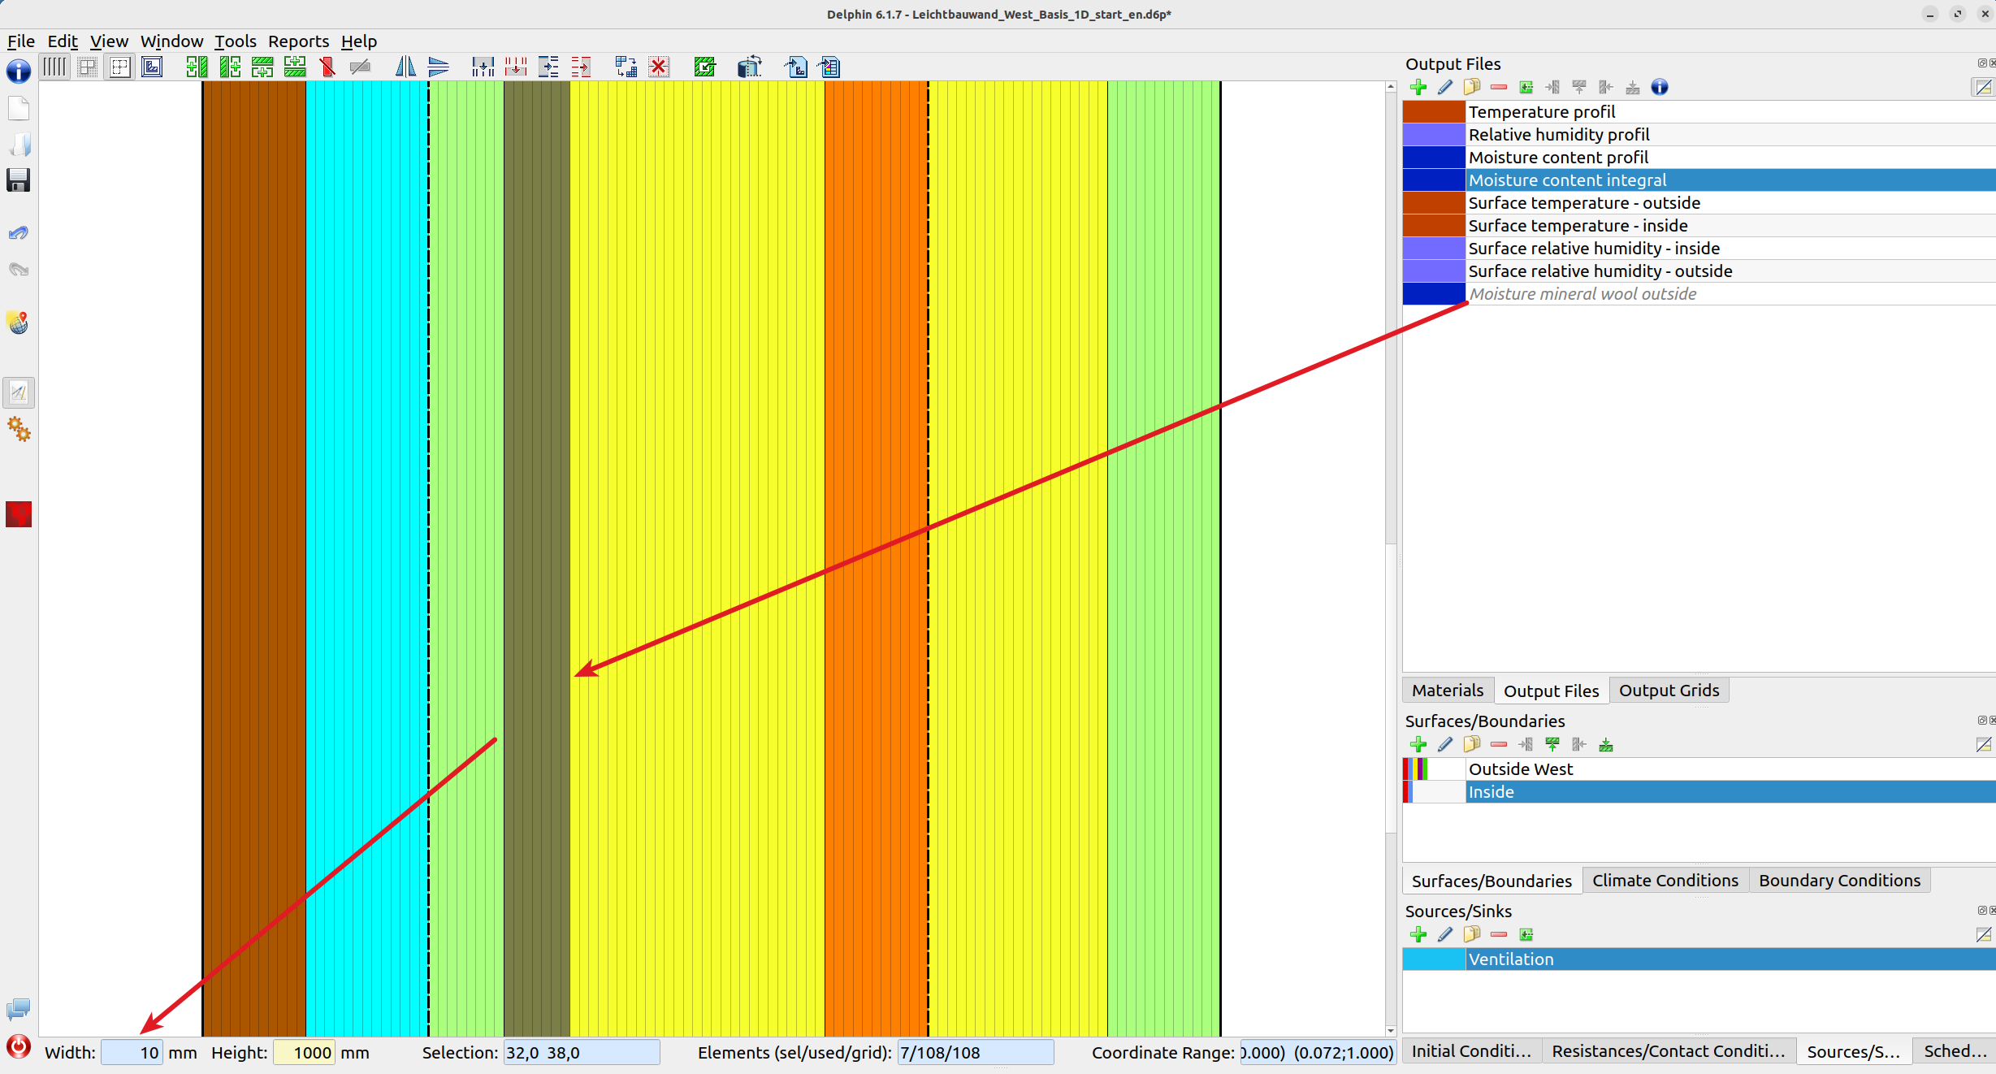
Task: Insert column left toolbar icon
Action: [x=197, y=67]
